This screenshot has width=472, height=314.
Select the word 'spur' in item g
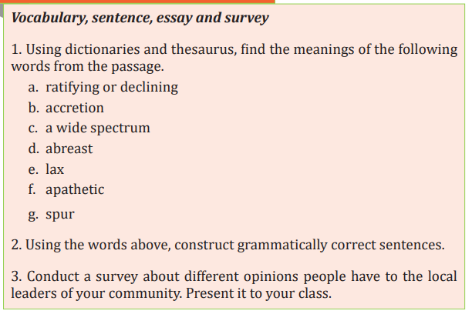[60, 215]
